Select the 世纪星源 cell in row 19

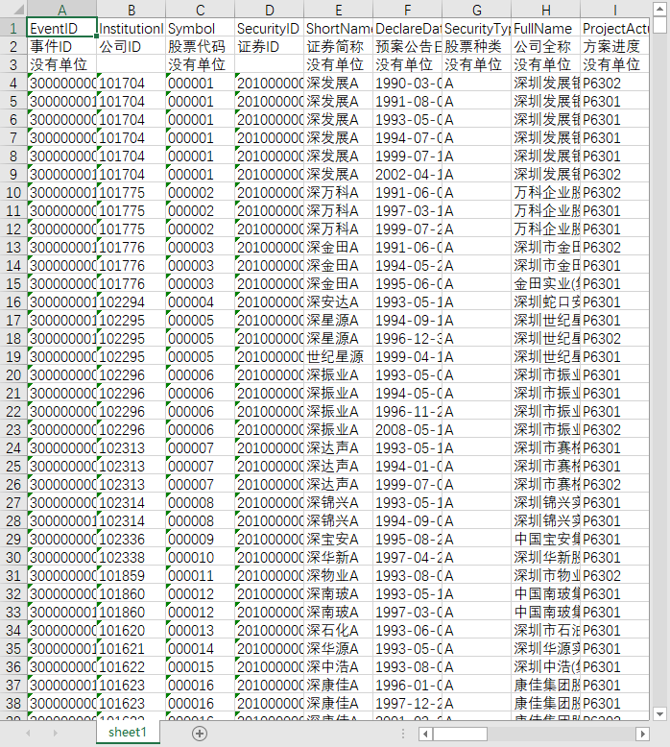[x=339, y=357]
